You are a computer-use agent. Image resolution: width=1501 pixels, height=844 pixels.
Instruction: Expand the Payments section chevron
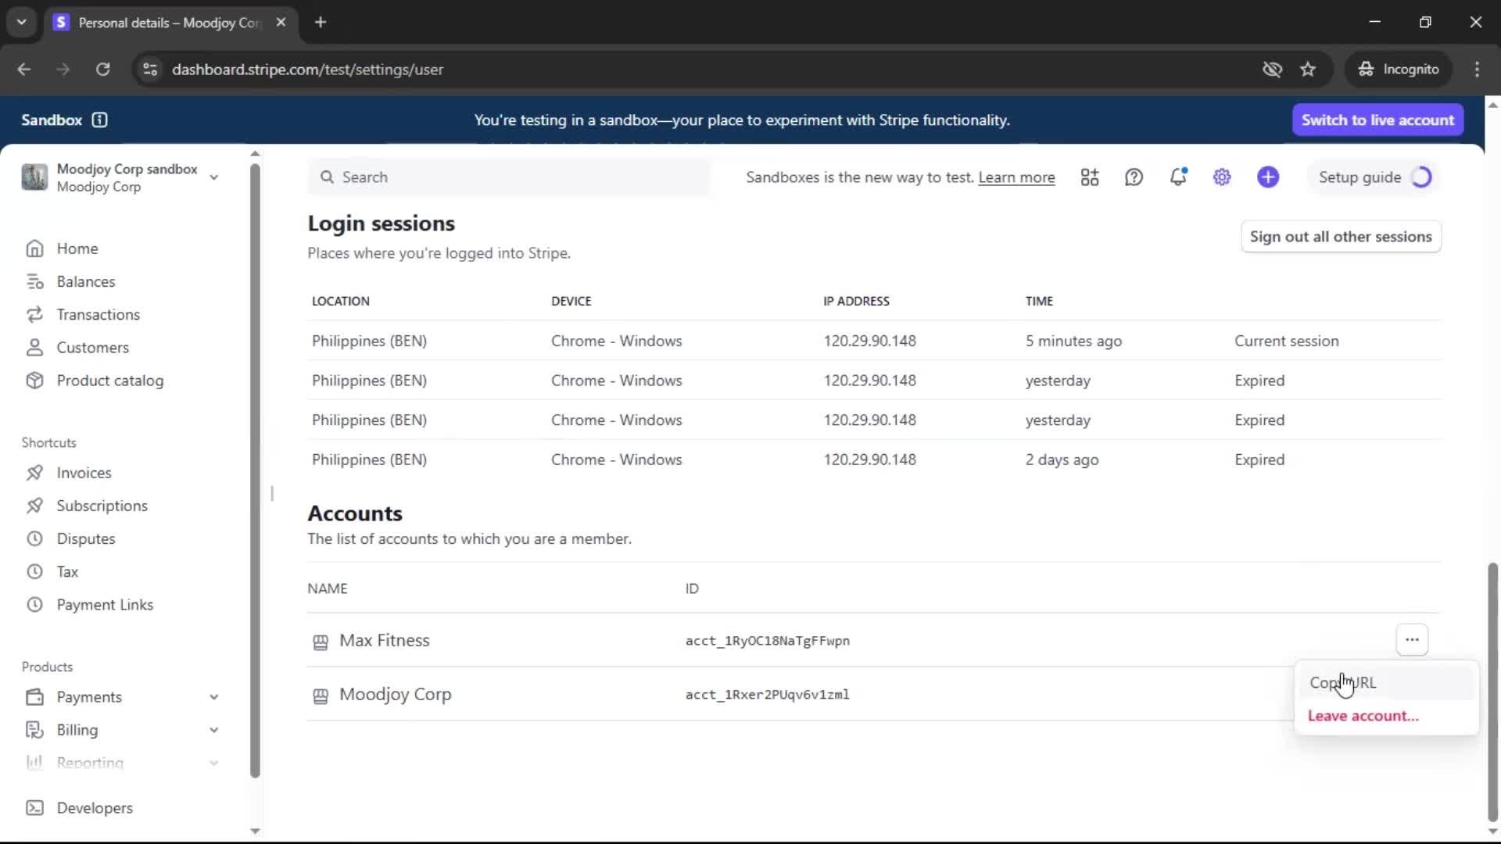pos(213,697)
